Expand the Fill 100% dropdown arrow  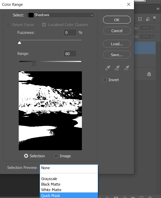click(x=153, y=37)
